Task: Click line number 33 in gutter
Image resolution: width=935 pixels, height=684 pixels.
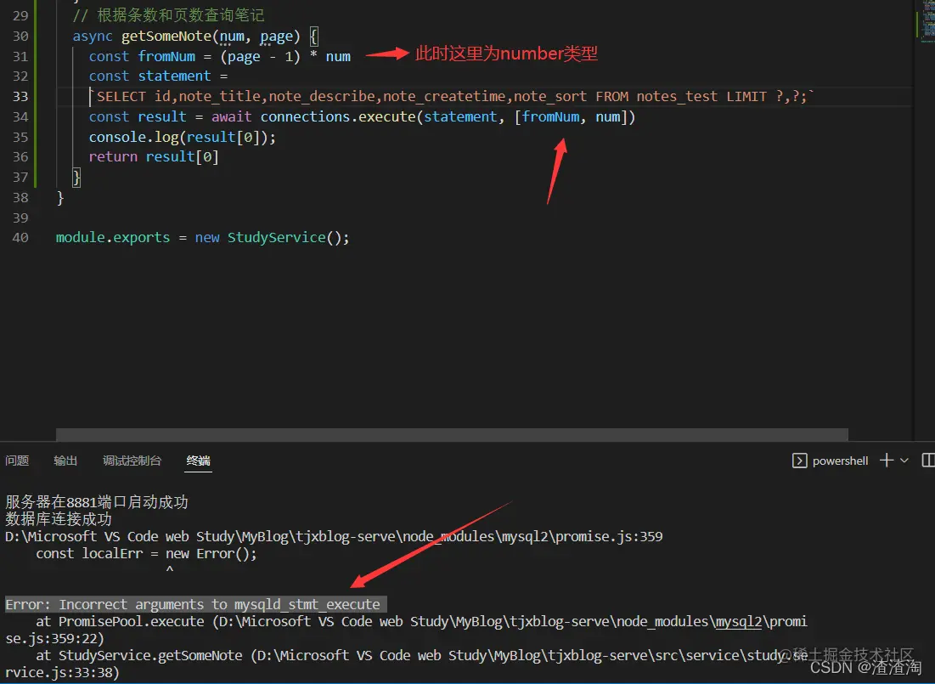Action: (20, 96)
